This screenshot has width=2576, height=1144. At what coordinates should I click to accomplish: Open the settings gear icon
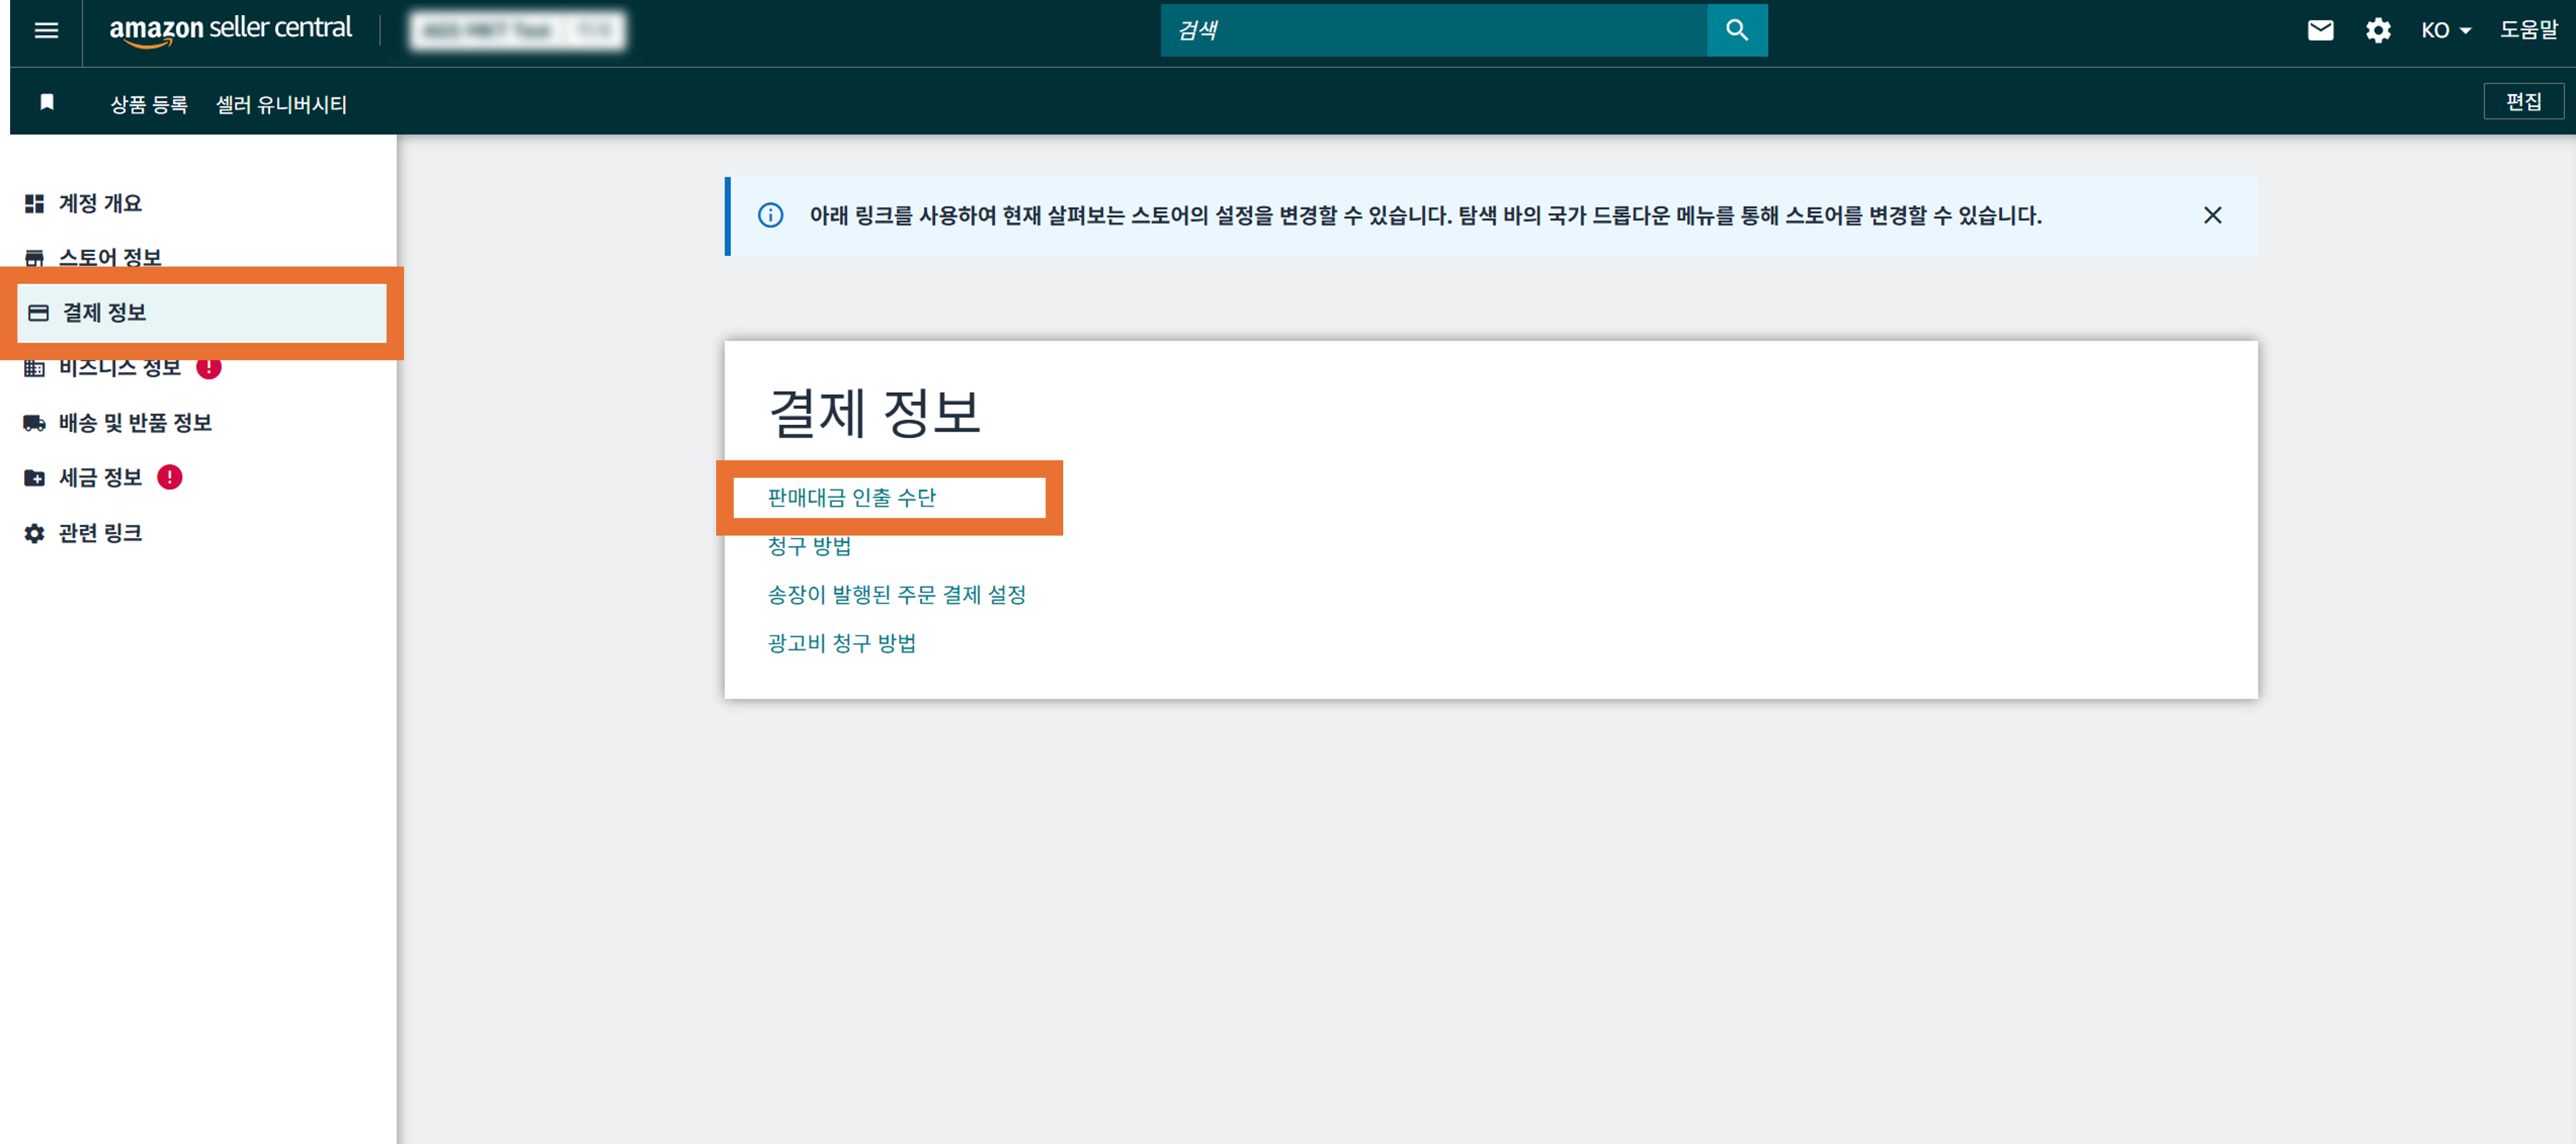[x=2378, y=30]
